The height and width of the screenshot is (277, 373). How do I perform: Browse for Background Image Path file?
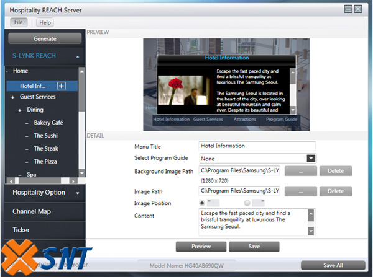pyautogui.click(x=300, y=170)
